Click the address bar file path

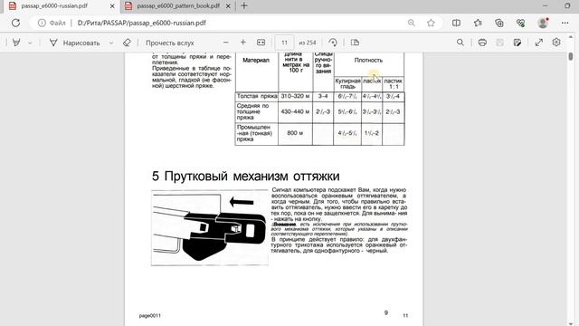[142, 23]
